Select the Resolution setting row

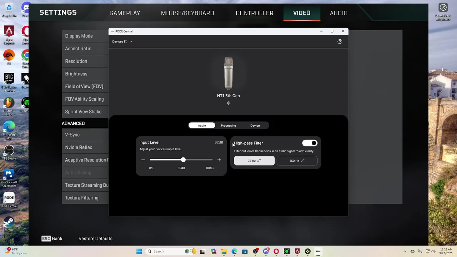point(85,61)
